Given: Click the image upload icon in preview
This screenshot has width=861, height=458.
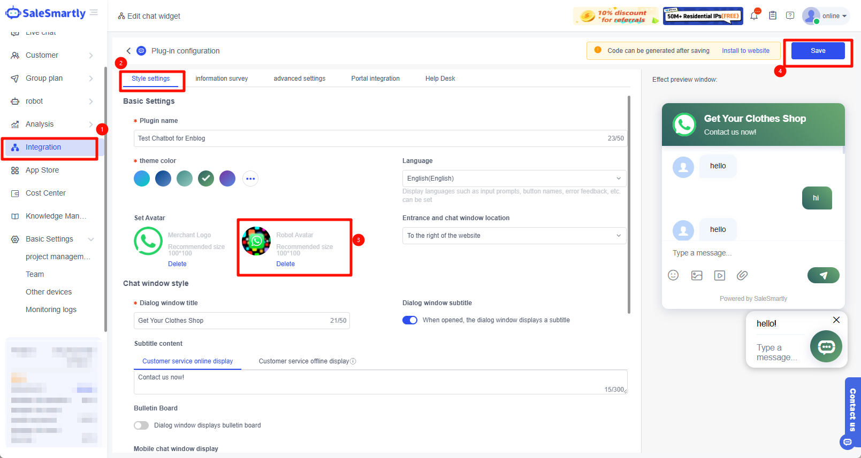Looking at the screenshot, I should point(696,275).
